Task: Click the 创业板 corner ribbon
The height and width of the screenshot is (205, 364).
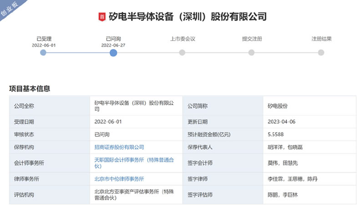Action: pos(10,9)
